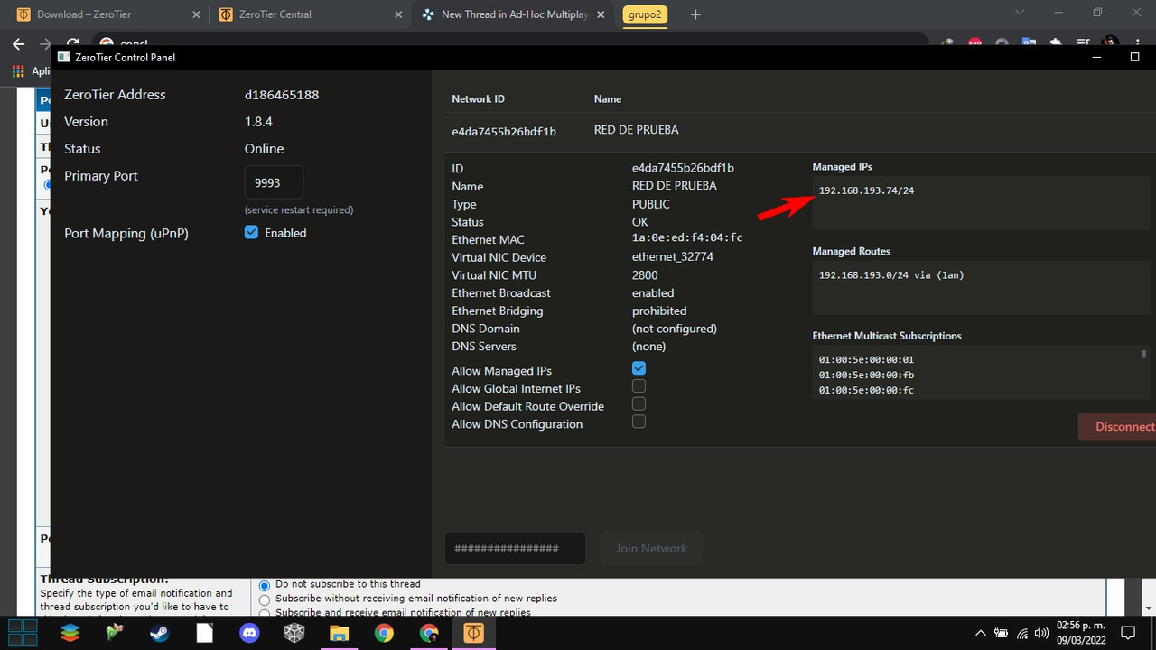Check Allow Global Internet IPs
The image size is (1156, 650).
pyautogui.click(x=639, y=386)
